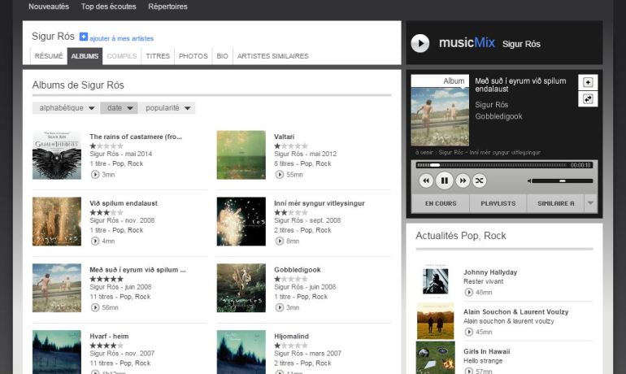Open the SIMILAIRE A player tab
The width and height of the screenshot is (626, 374).
[x=556, y=203]
